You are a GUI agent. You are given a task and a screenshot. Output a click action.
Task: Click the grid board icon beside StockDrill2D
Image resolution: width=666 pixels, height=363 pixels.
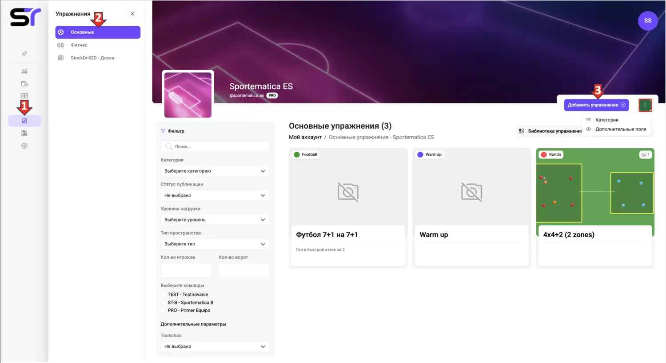pos(61,58)
